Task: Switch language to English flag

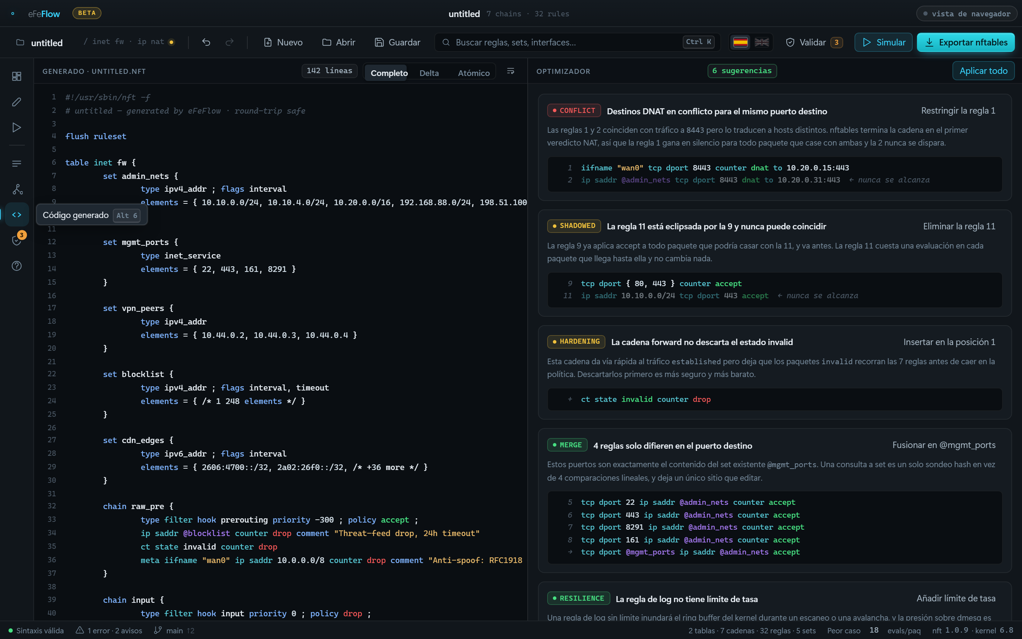Action: (762, 42)
